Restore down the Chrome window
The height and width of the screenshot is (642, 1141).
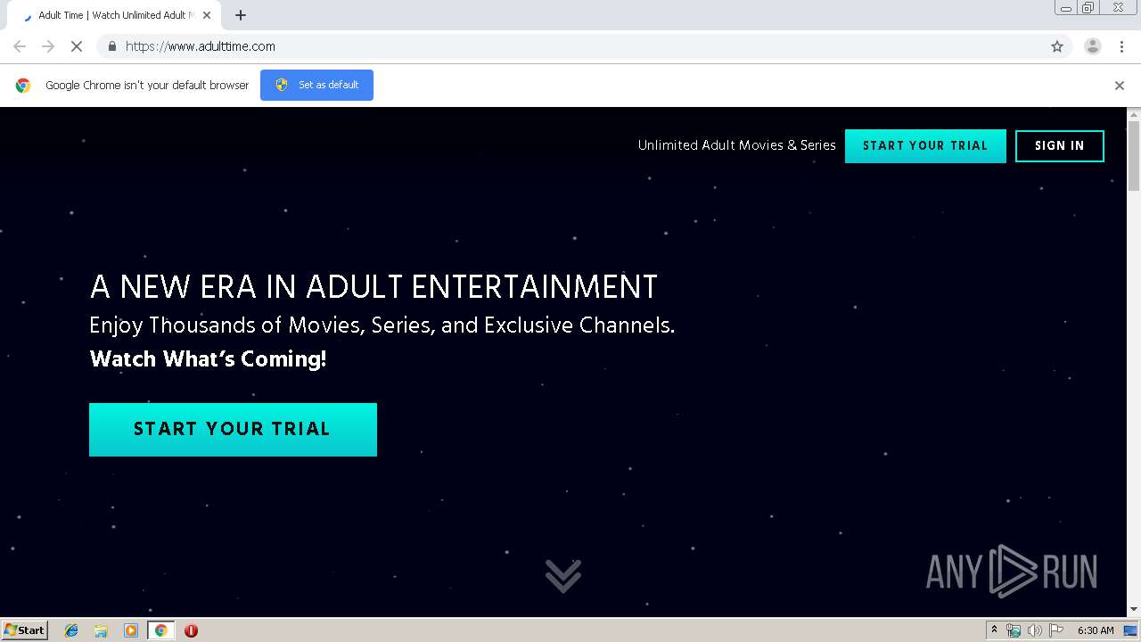(x=1088, y=8)
